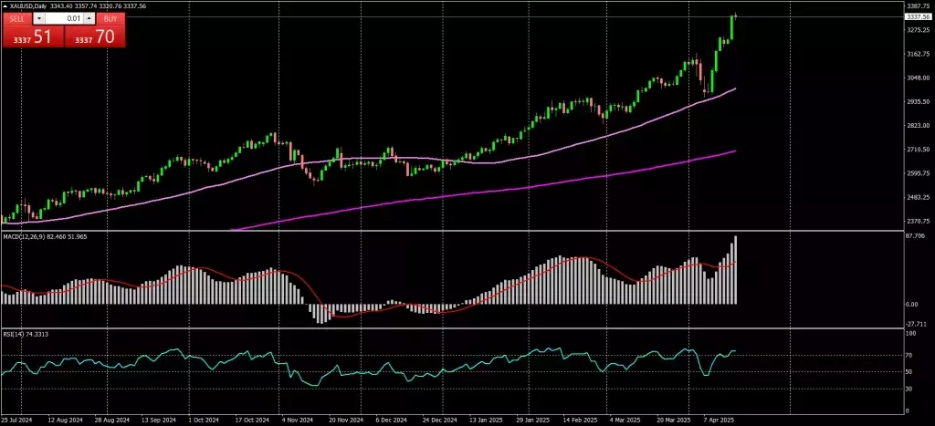
Task: Click the 2710.50 price scale value
Action: [919, 150]
